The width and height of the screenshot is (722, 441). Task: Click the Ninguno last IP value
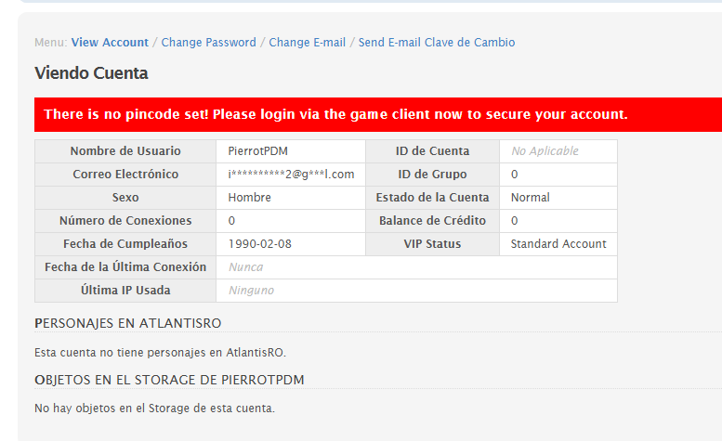252,291
